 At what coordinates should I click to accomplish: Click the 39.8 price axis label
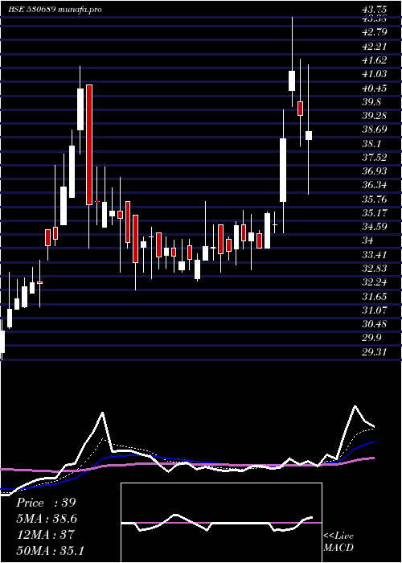tap(371, 102)
